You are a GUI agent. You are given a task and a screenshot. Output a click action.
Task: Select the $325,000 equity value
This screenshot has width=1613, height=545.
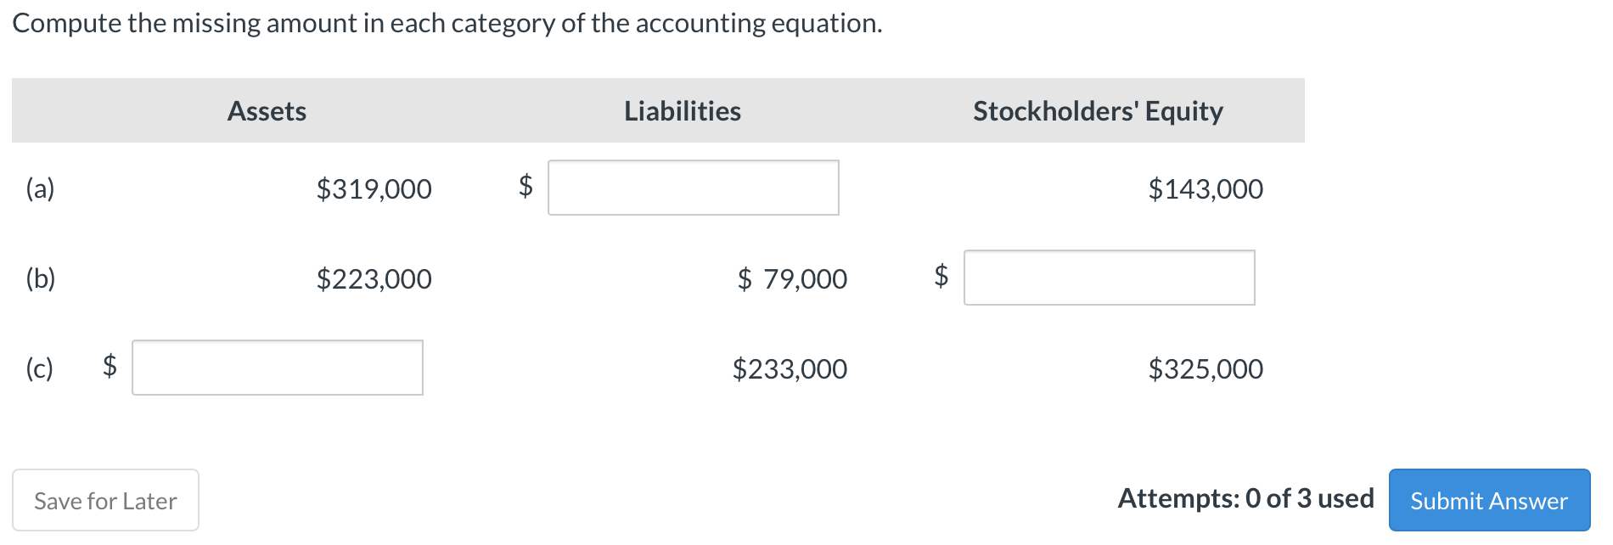click(1206, 368)
